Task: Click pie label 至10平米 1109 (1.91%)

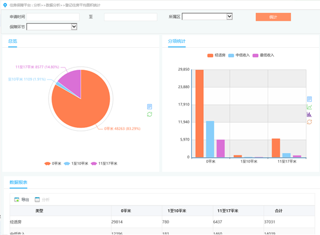Action: click(x=27, y=79)
